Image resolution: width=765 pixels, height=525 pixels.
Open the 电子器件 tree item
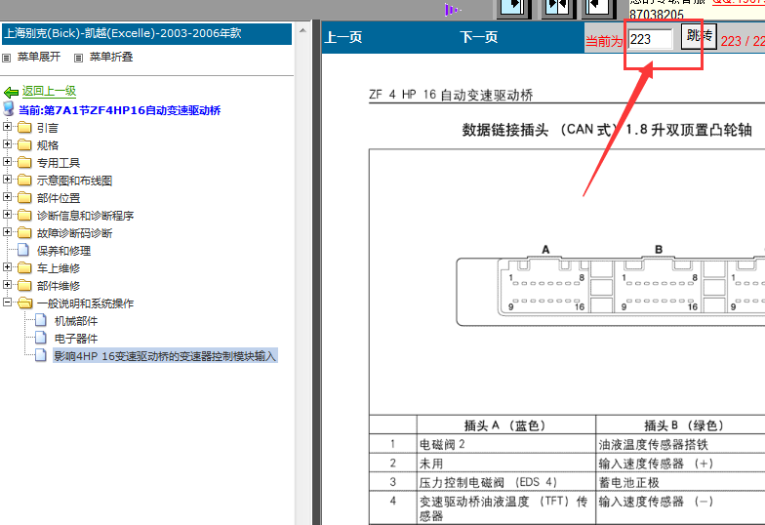(76, 340)
